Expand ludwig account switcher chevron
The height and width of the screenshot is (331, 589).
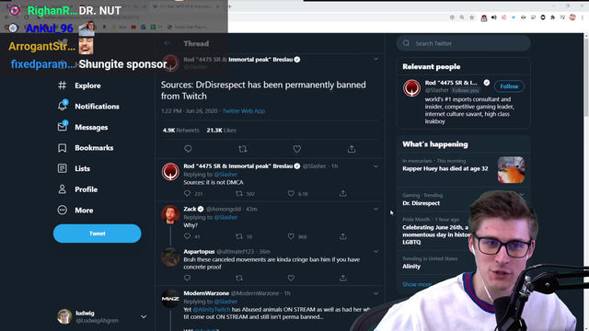[144, 316]
